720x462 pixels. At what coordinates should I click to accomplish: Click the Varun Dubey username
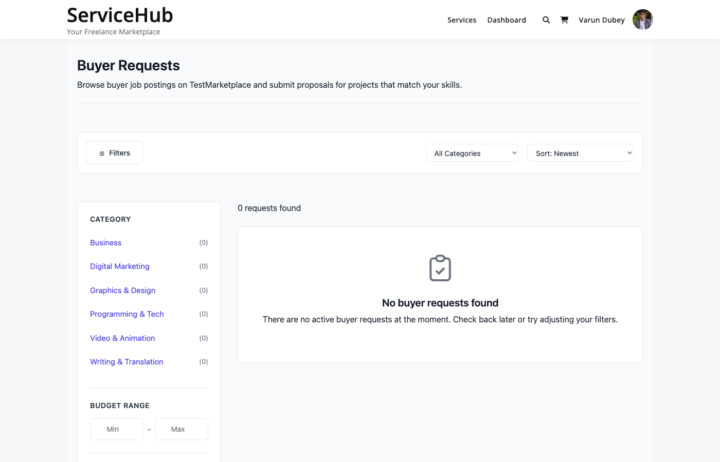pyautogui.click(x=601, y=20)
